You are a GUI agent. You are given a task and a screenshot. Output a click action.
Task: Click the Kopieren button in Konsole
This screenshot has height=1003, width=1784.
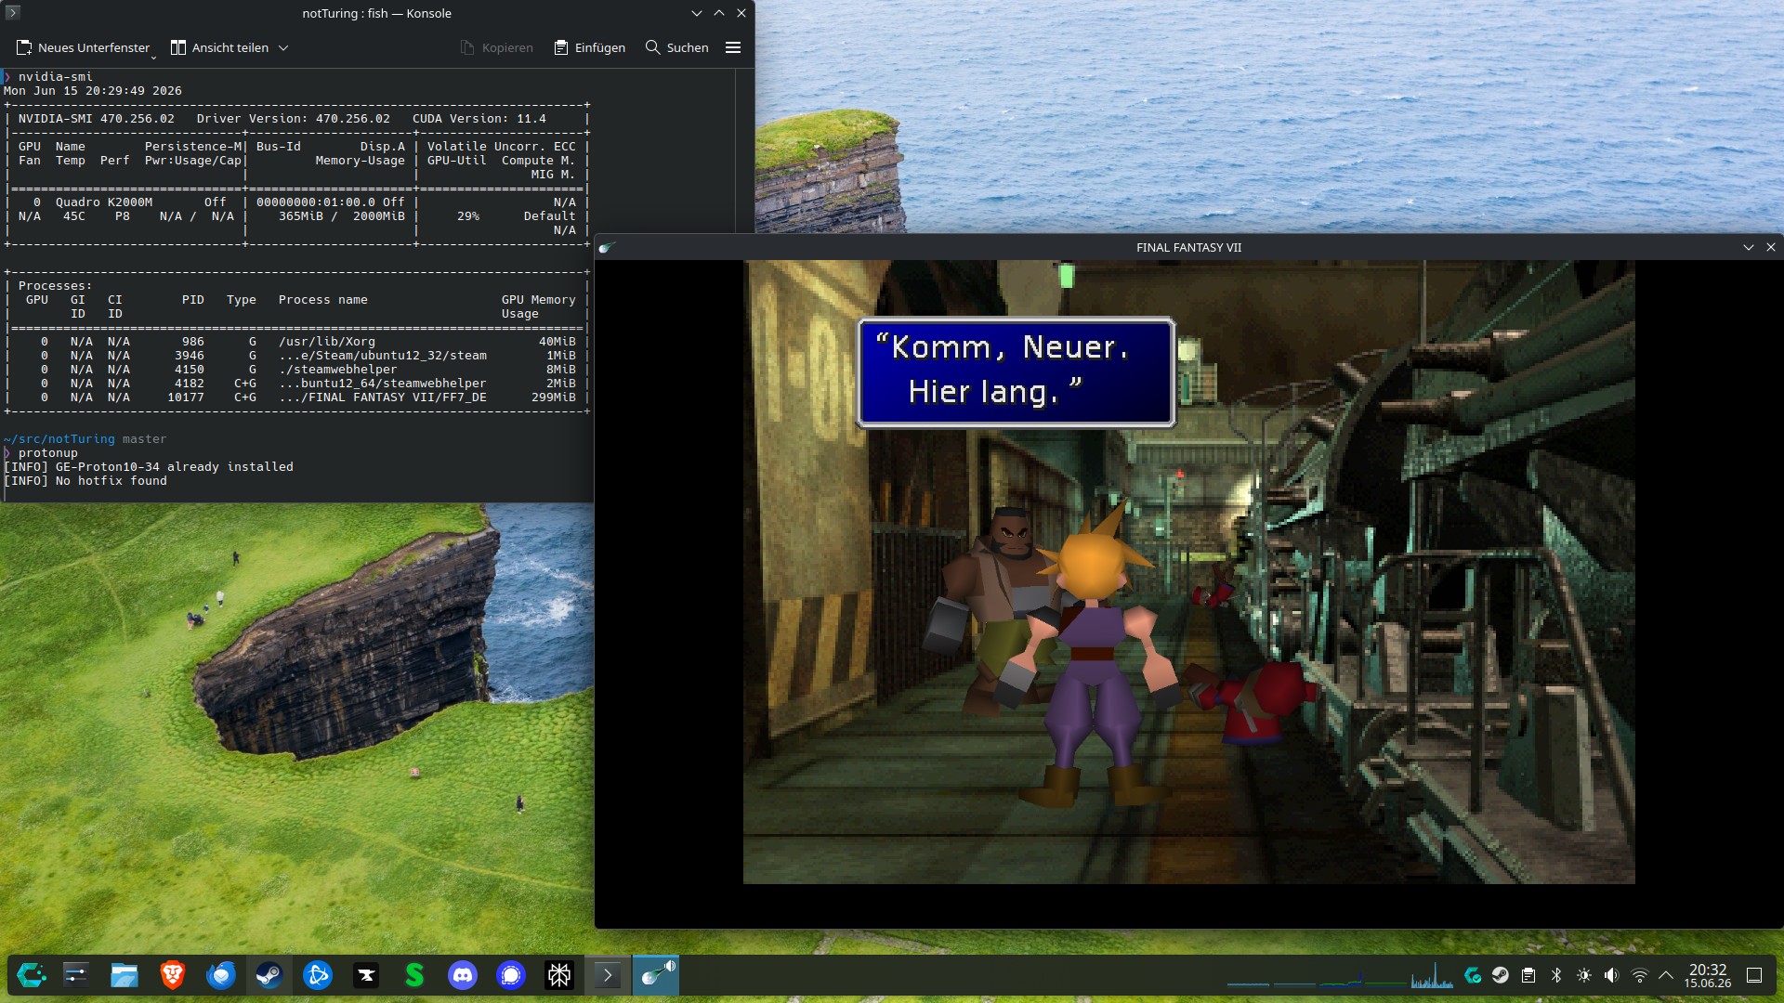pyautogui.click(x=497, y=47)
